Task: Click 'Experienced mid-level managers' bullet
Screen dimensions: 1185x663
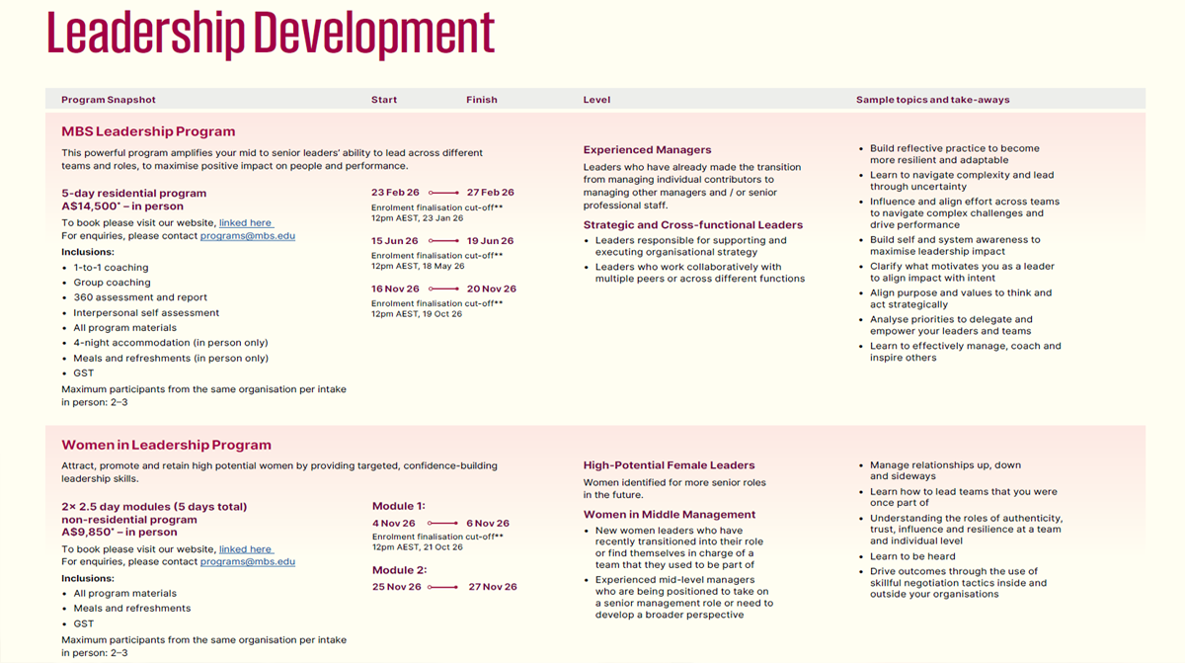Action: tap(674, 580)
